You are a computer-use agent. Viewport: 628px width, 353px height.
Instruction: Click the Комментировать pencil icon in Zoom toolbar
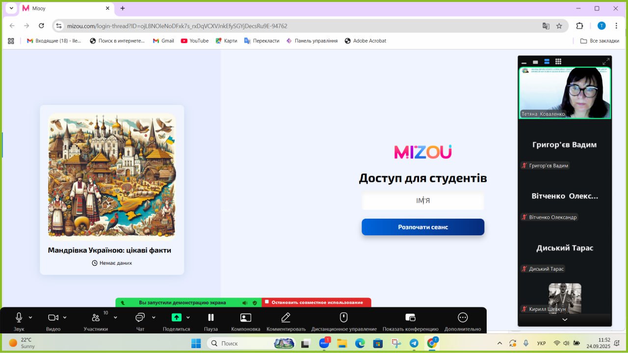tap(286, 318)
